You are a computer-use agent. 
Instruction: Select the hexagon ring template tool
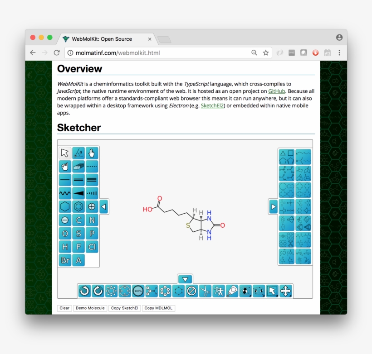pos(64,206)
